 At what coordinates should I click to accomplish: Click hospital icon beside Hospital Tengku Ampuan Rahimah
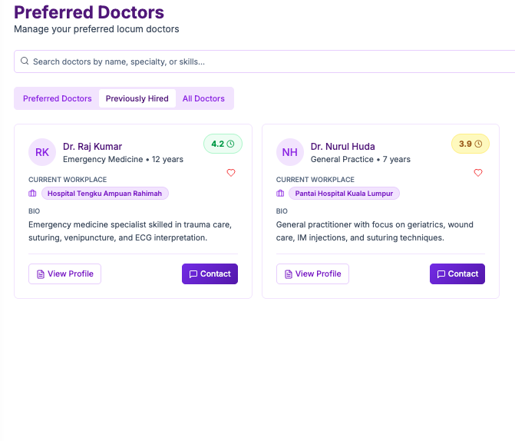(32, 194)
